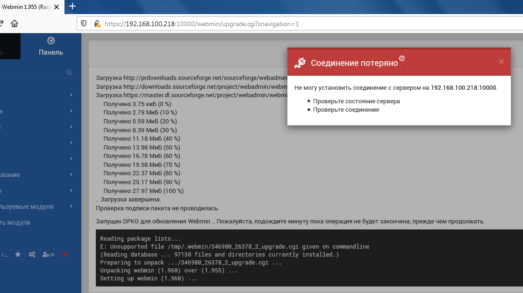523x293 pixels.
Task: Open the 'льзуемые модули' sidebar item
Action: click(27, 207)
